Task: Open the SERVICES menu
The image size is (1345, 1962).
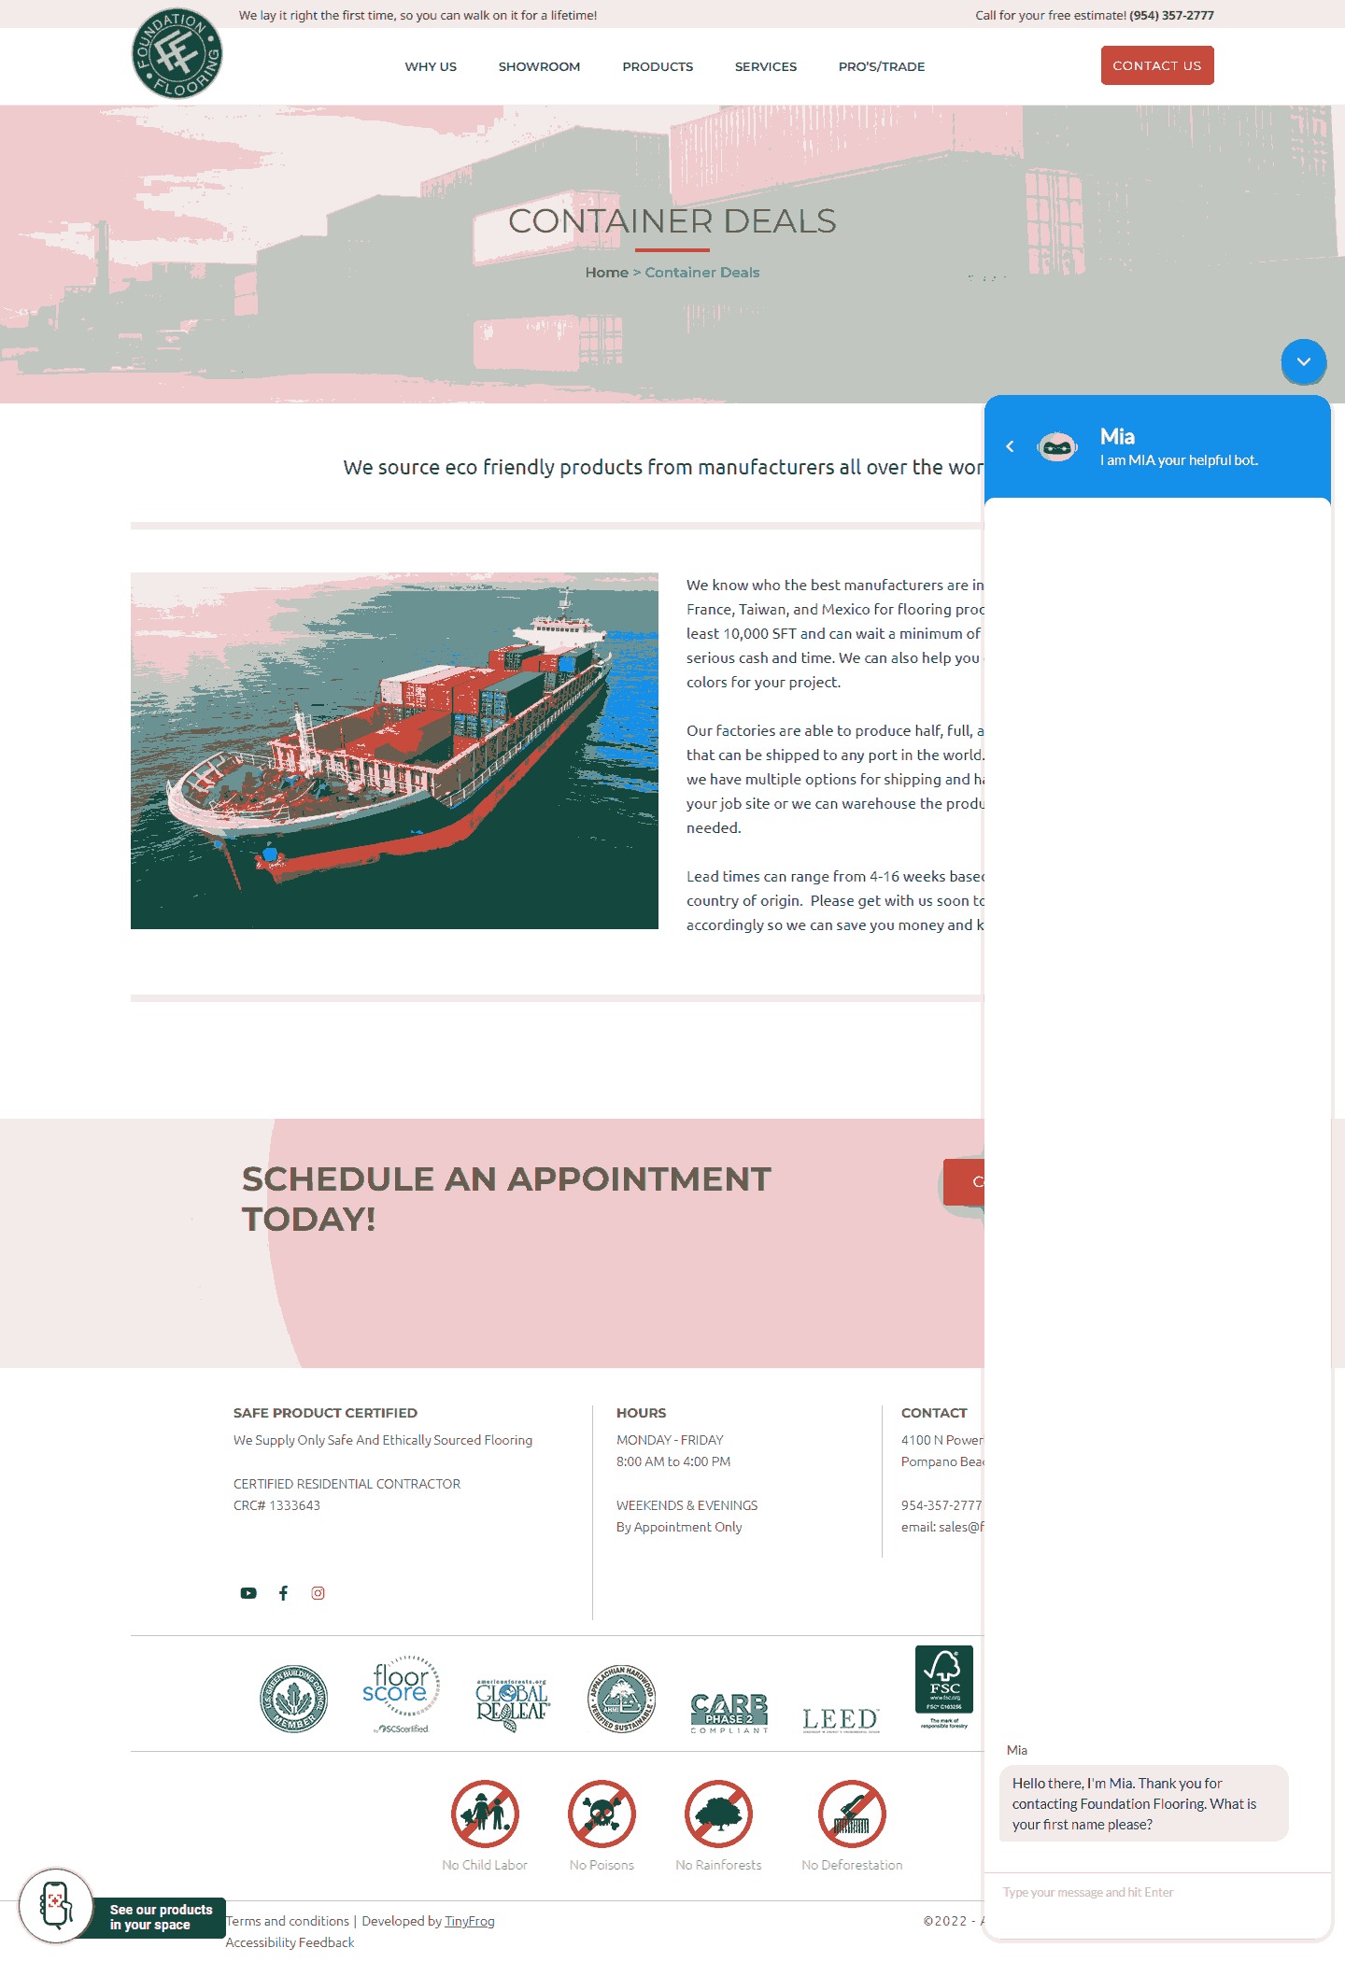Action: pos(766,66)
